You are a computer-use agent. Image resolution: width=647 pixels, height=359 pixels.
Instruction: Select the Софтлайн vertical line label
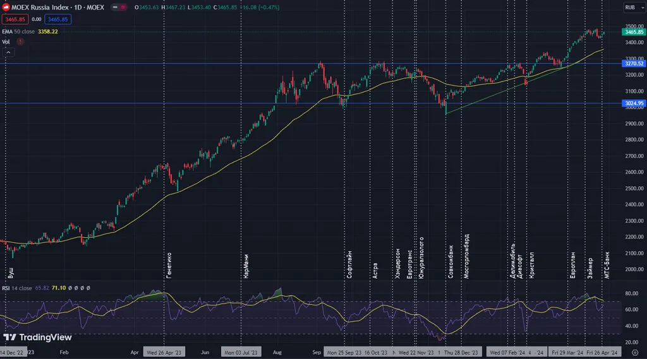[x=349, y=264]
